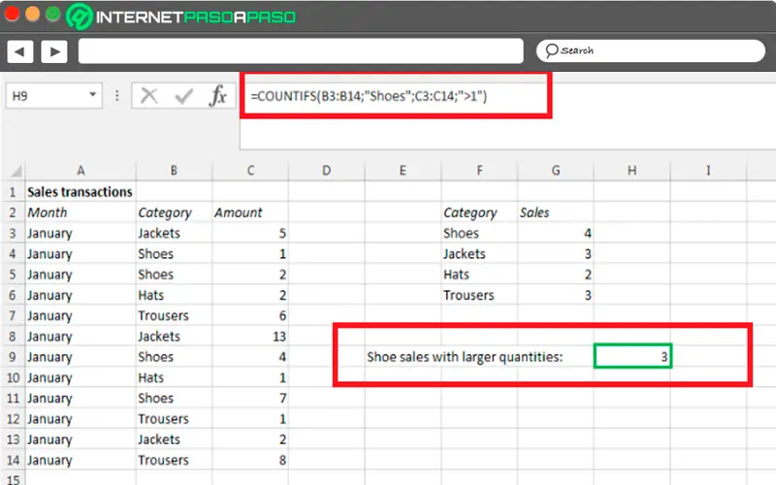Select cell B10 containing 'Hats'
This screenshot has width=776, height=485.
[x=174, y=377]
